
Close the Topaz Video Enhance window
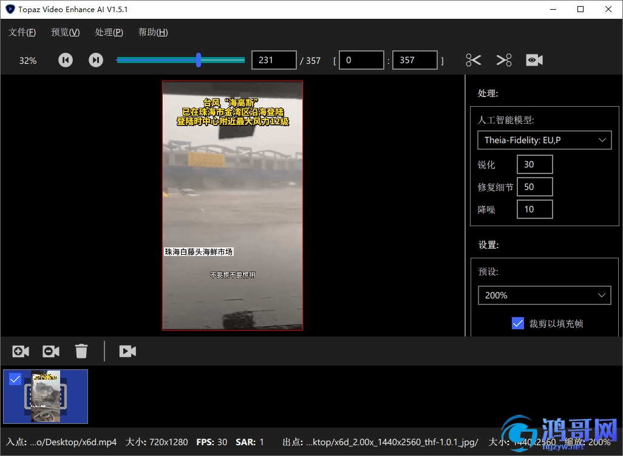click(x=608, y=9)
